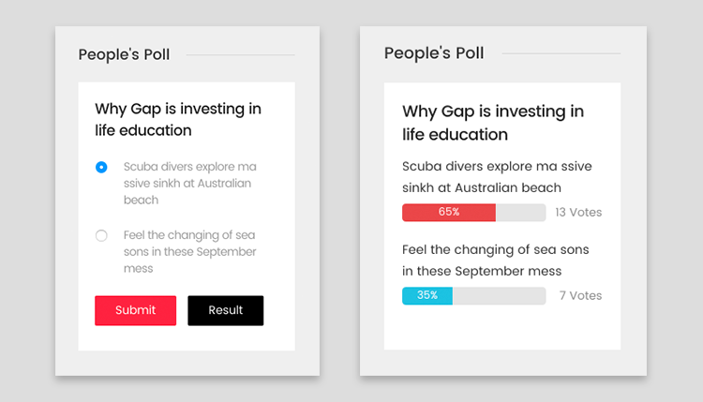
Task: Open poll results with the Result button
Action: click(225, 310)
